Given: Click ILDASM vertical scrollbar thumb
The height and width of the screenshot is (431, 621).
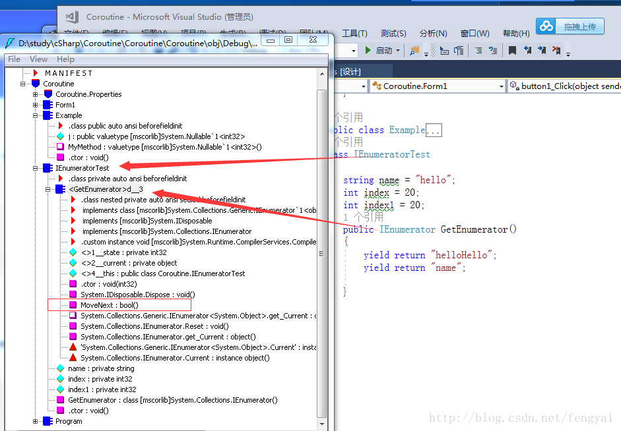Looking at the screenshot, I should (322, 254).
